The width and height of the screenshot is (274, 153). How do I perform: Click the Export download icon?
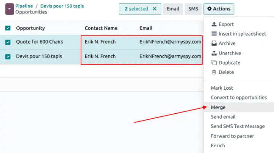(x=214, y=24)
